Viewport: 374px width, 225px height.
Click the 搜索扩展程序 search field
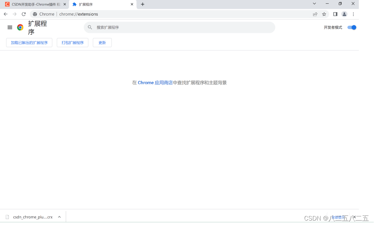[179, 27]
